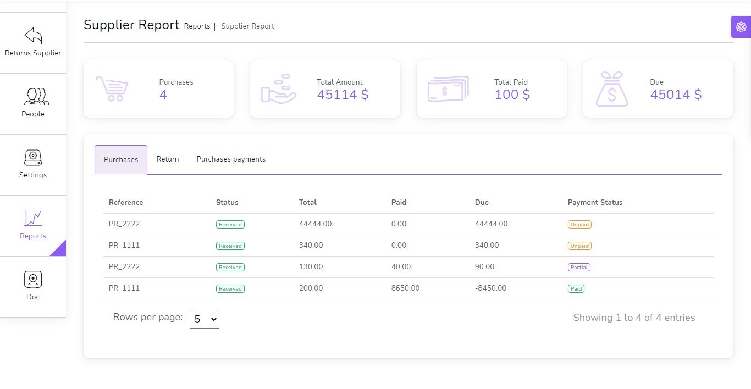Select the Purchases tab
751x389 pixels.
point(121,160)
